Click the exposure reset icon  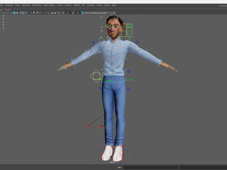[x=63, y=13]
